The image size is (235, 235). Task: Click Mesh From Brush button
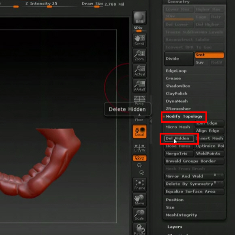click(194, 169)
